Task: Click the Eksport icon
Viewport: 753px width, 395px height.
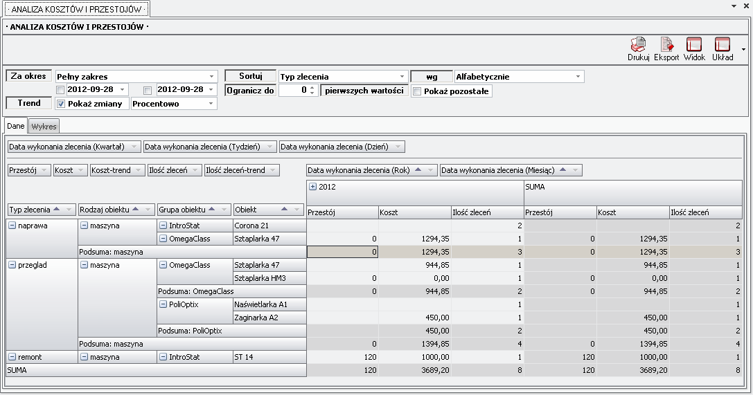Action: pos(666,45)
